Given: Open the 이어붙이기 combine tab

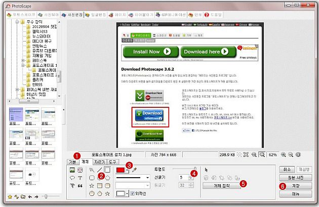Looking at the screenshot, I should pyautogui.click(x=141, y=15).
